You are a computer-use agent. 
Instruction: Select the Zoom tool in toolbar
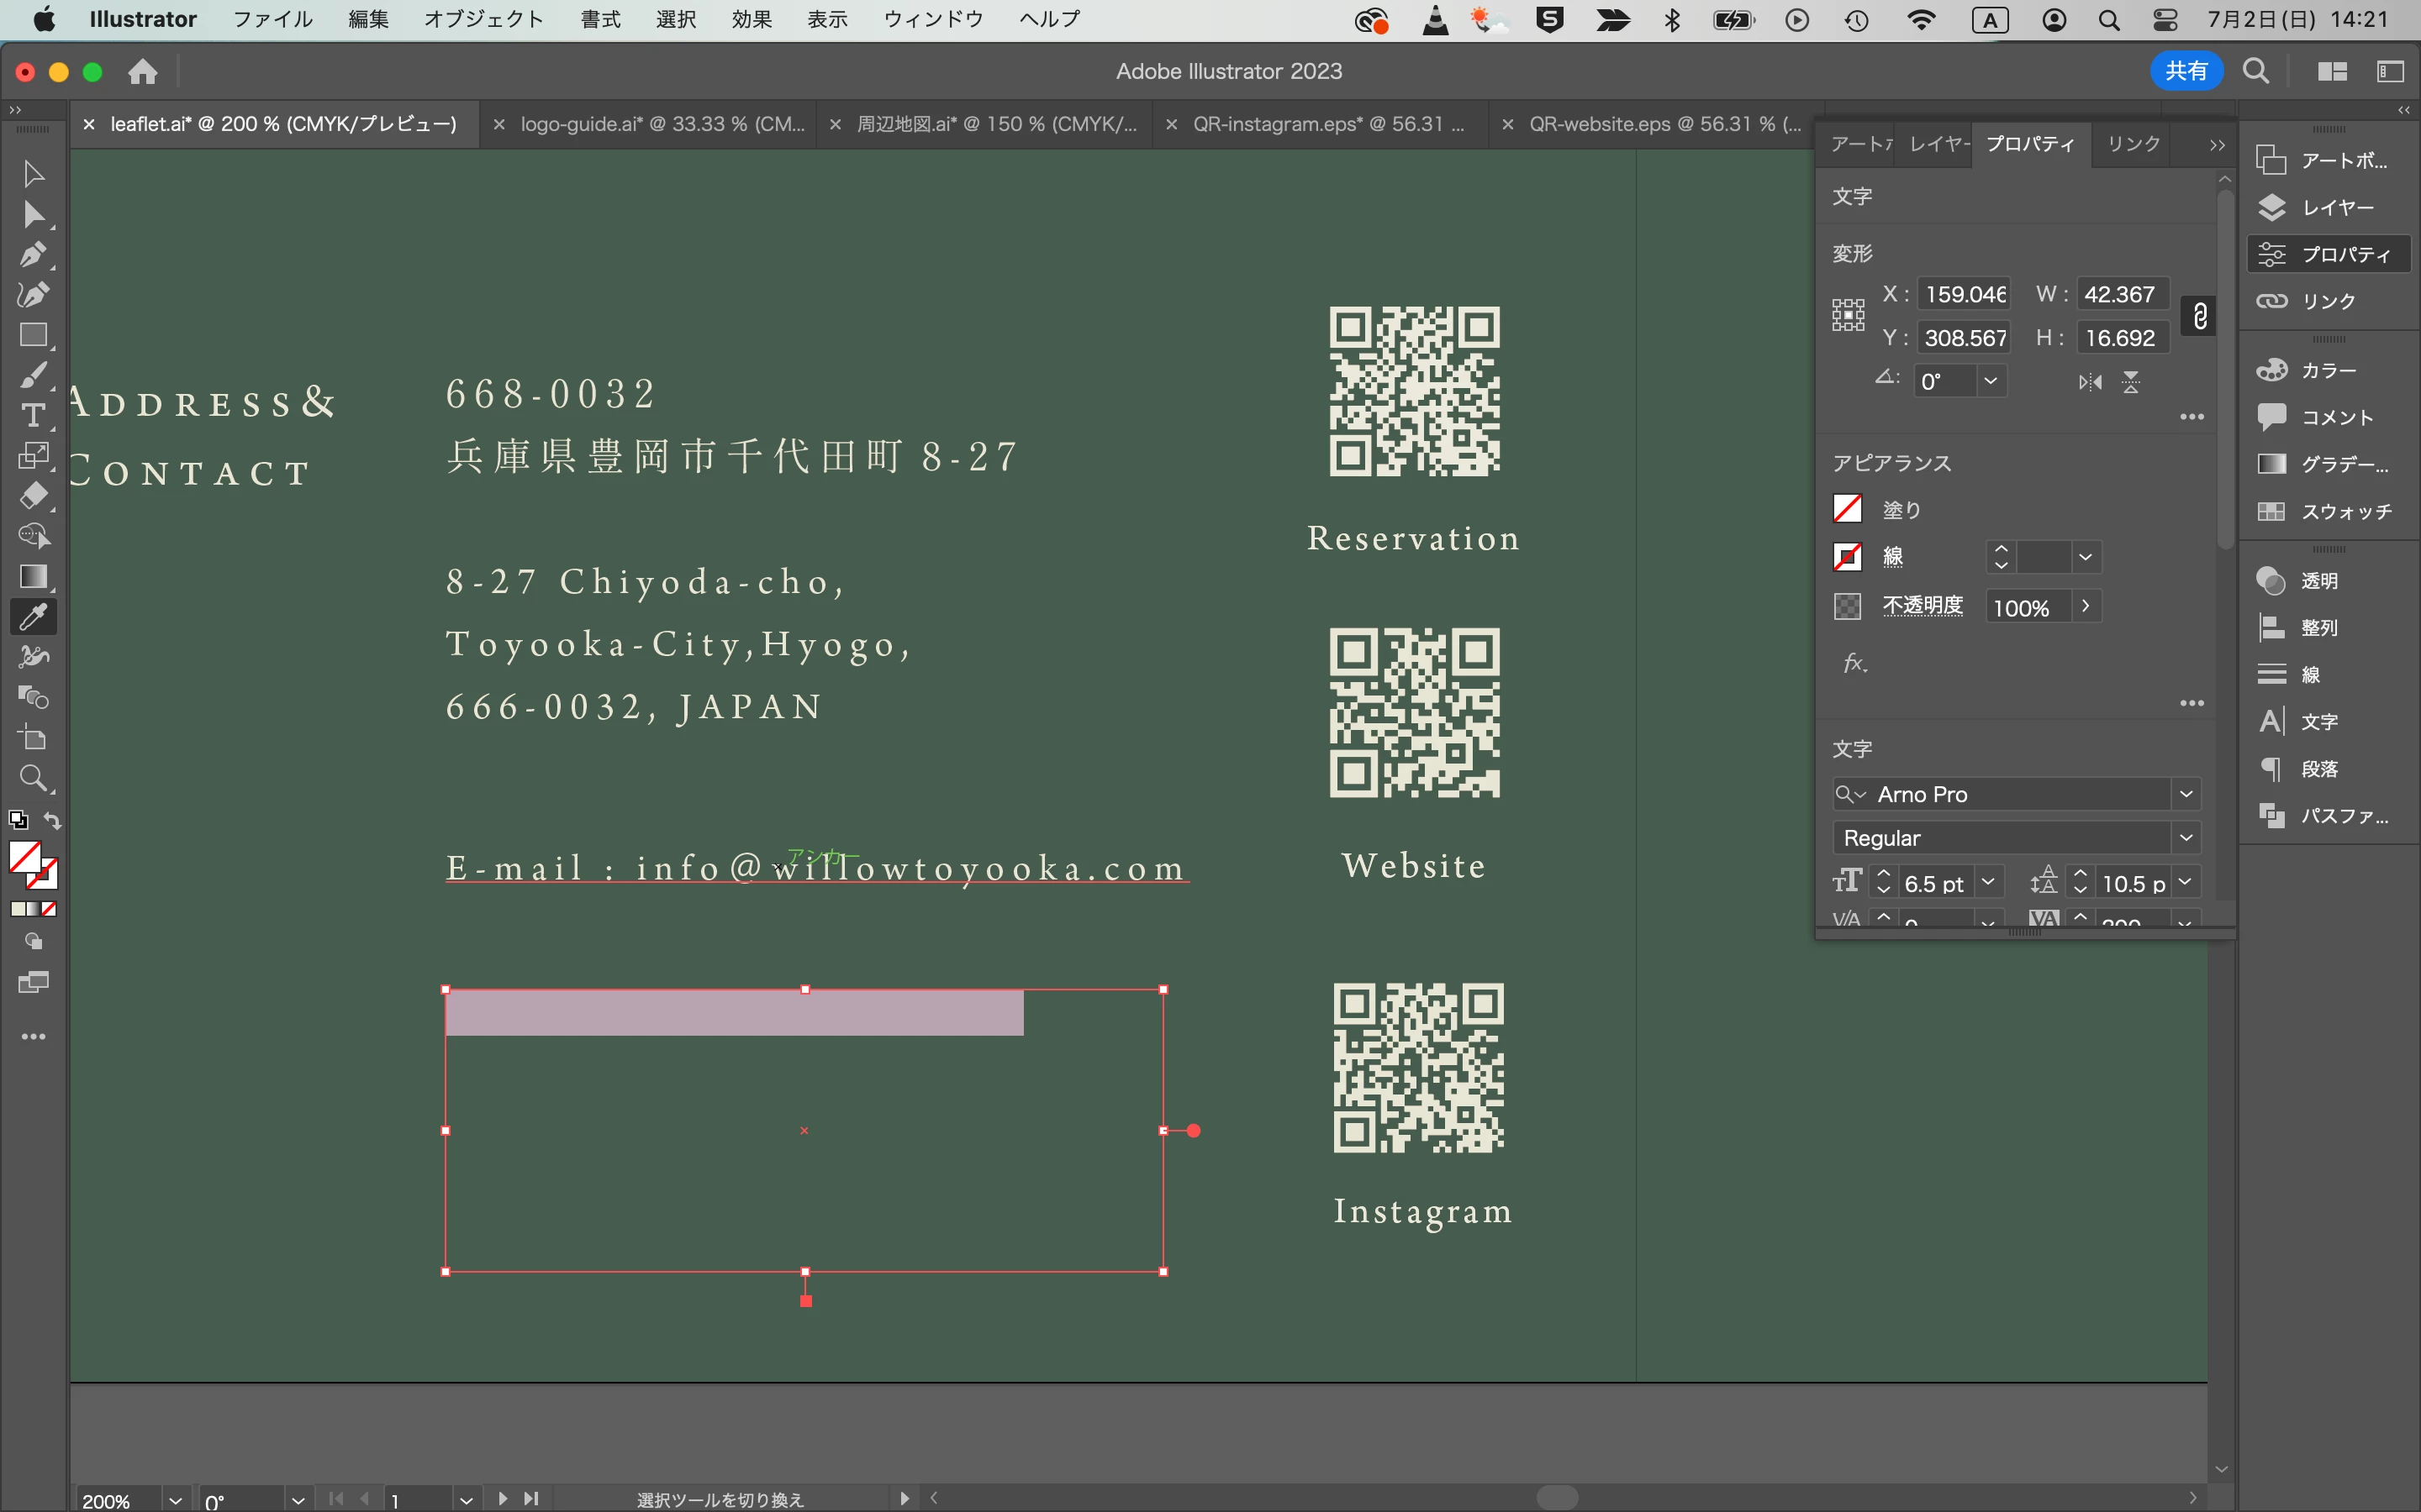tap(33, 778)
